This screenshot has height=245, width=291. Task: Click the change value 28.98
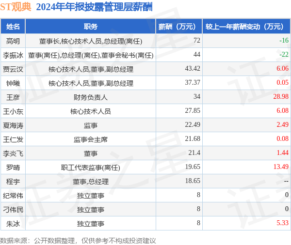click(281, 96)
